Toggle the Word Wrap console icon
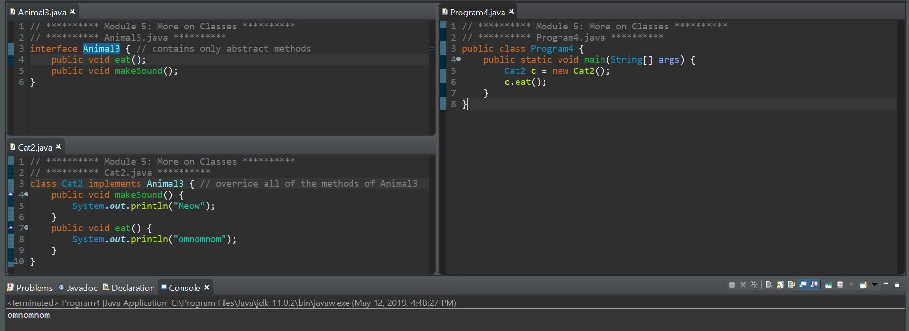This screenshot has width=909, height=331. [791, 285]
